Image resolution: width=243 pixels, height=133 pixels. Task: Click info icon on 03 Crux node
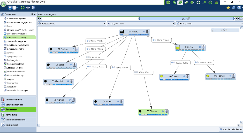(200, 47)
